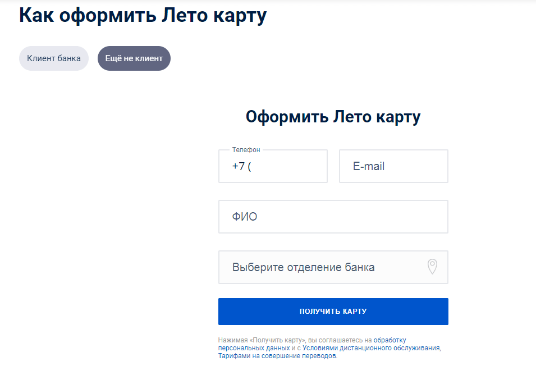Image resolution: width=536 pixels, height=366 pixels.
Task: Click the E-mail placeholder text
Action: 369,166
